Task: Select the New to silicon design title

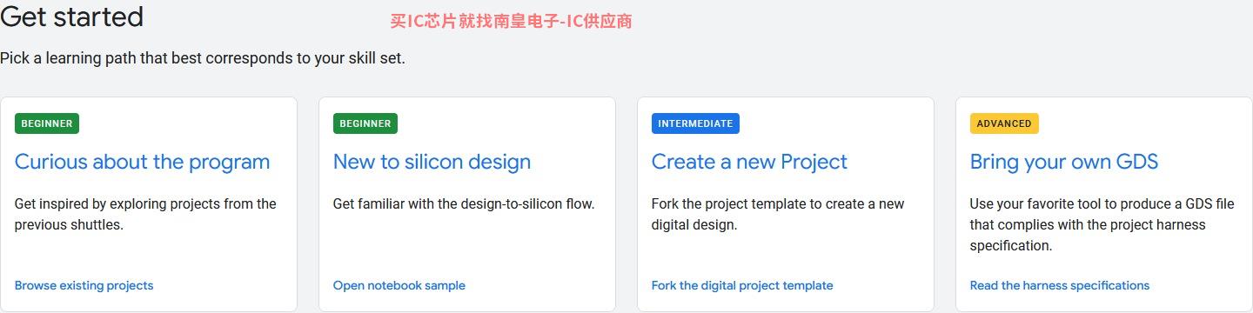Action: [432, 162]
